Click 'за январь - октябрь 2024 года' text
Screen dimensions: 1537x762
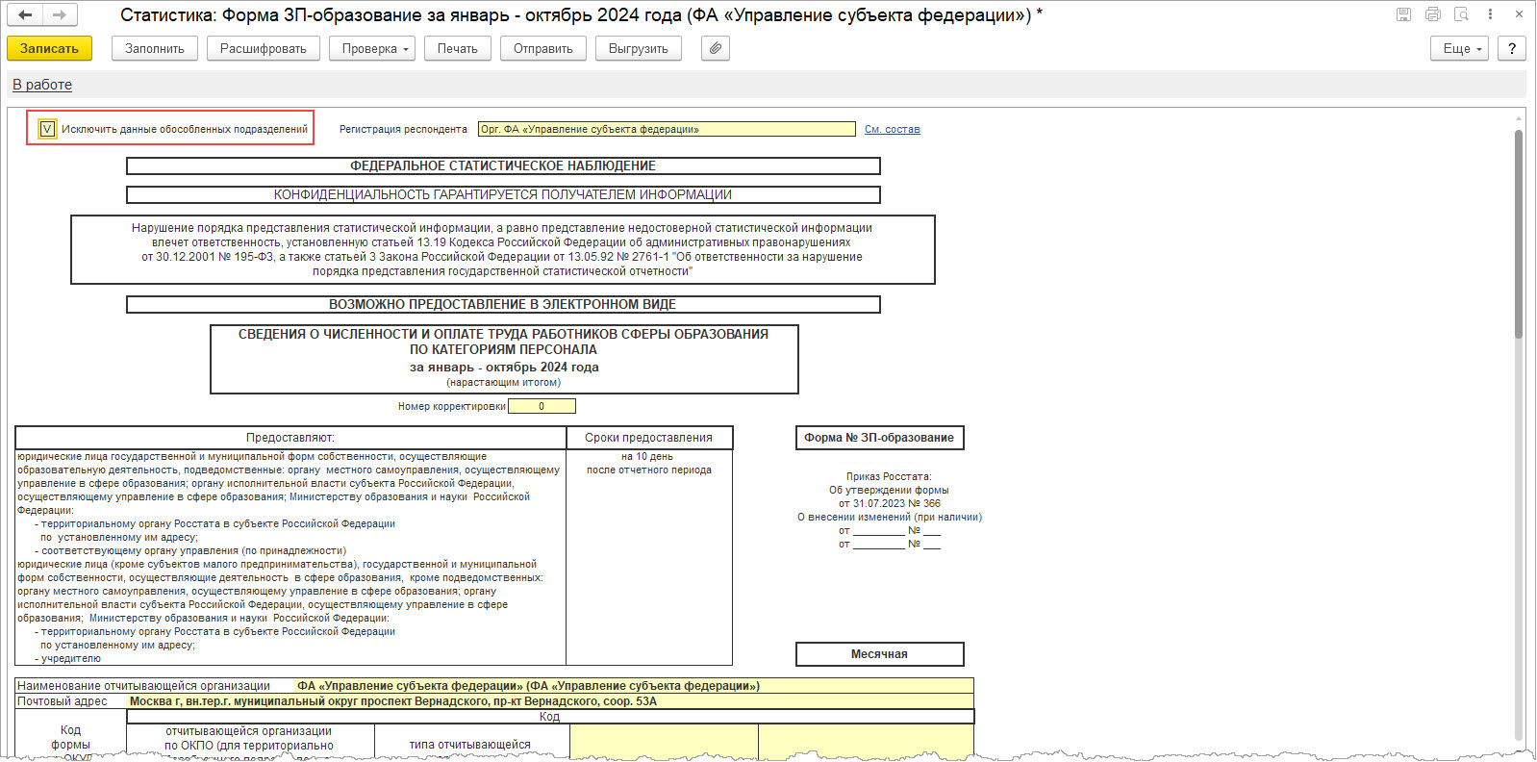pos(504,368)
